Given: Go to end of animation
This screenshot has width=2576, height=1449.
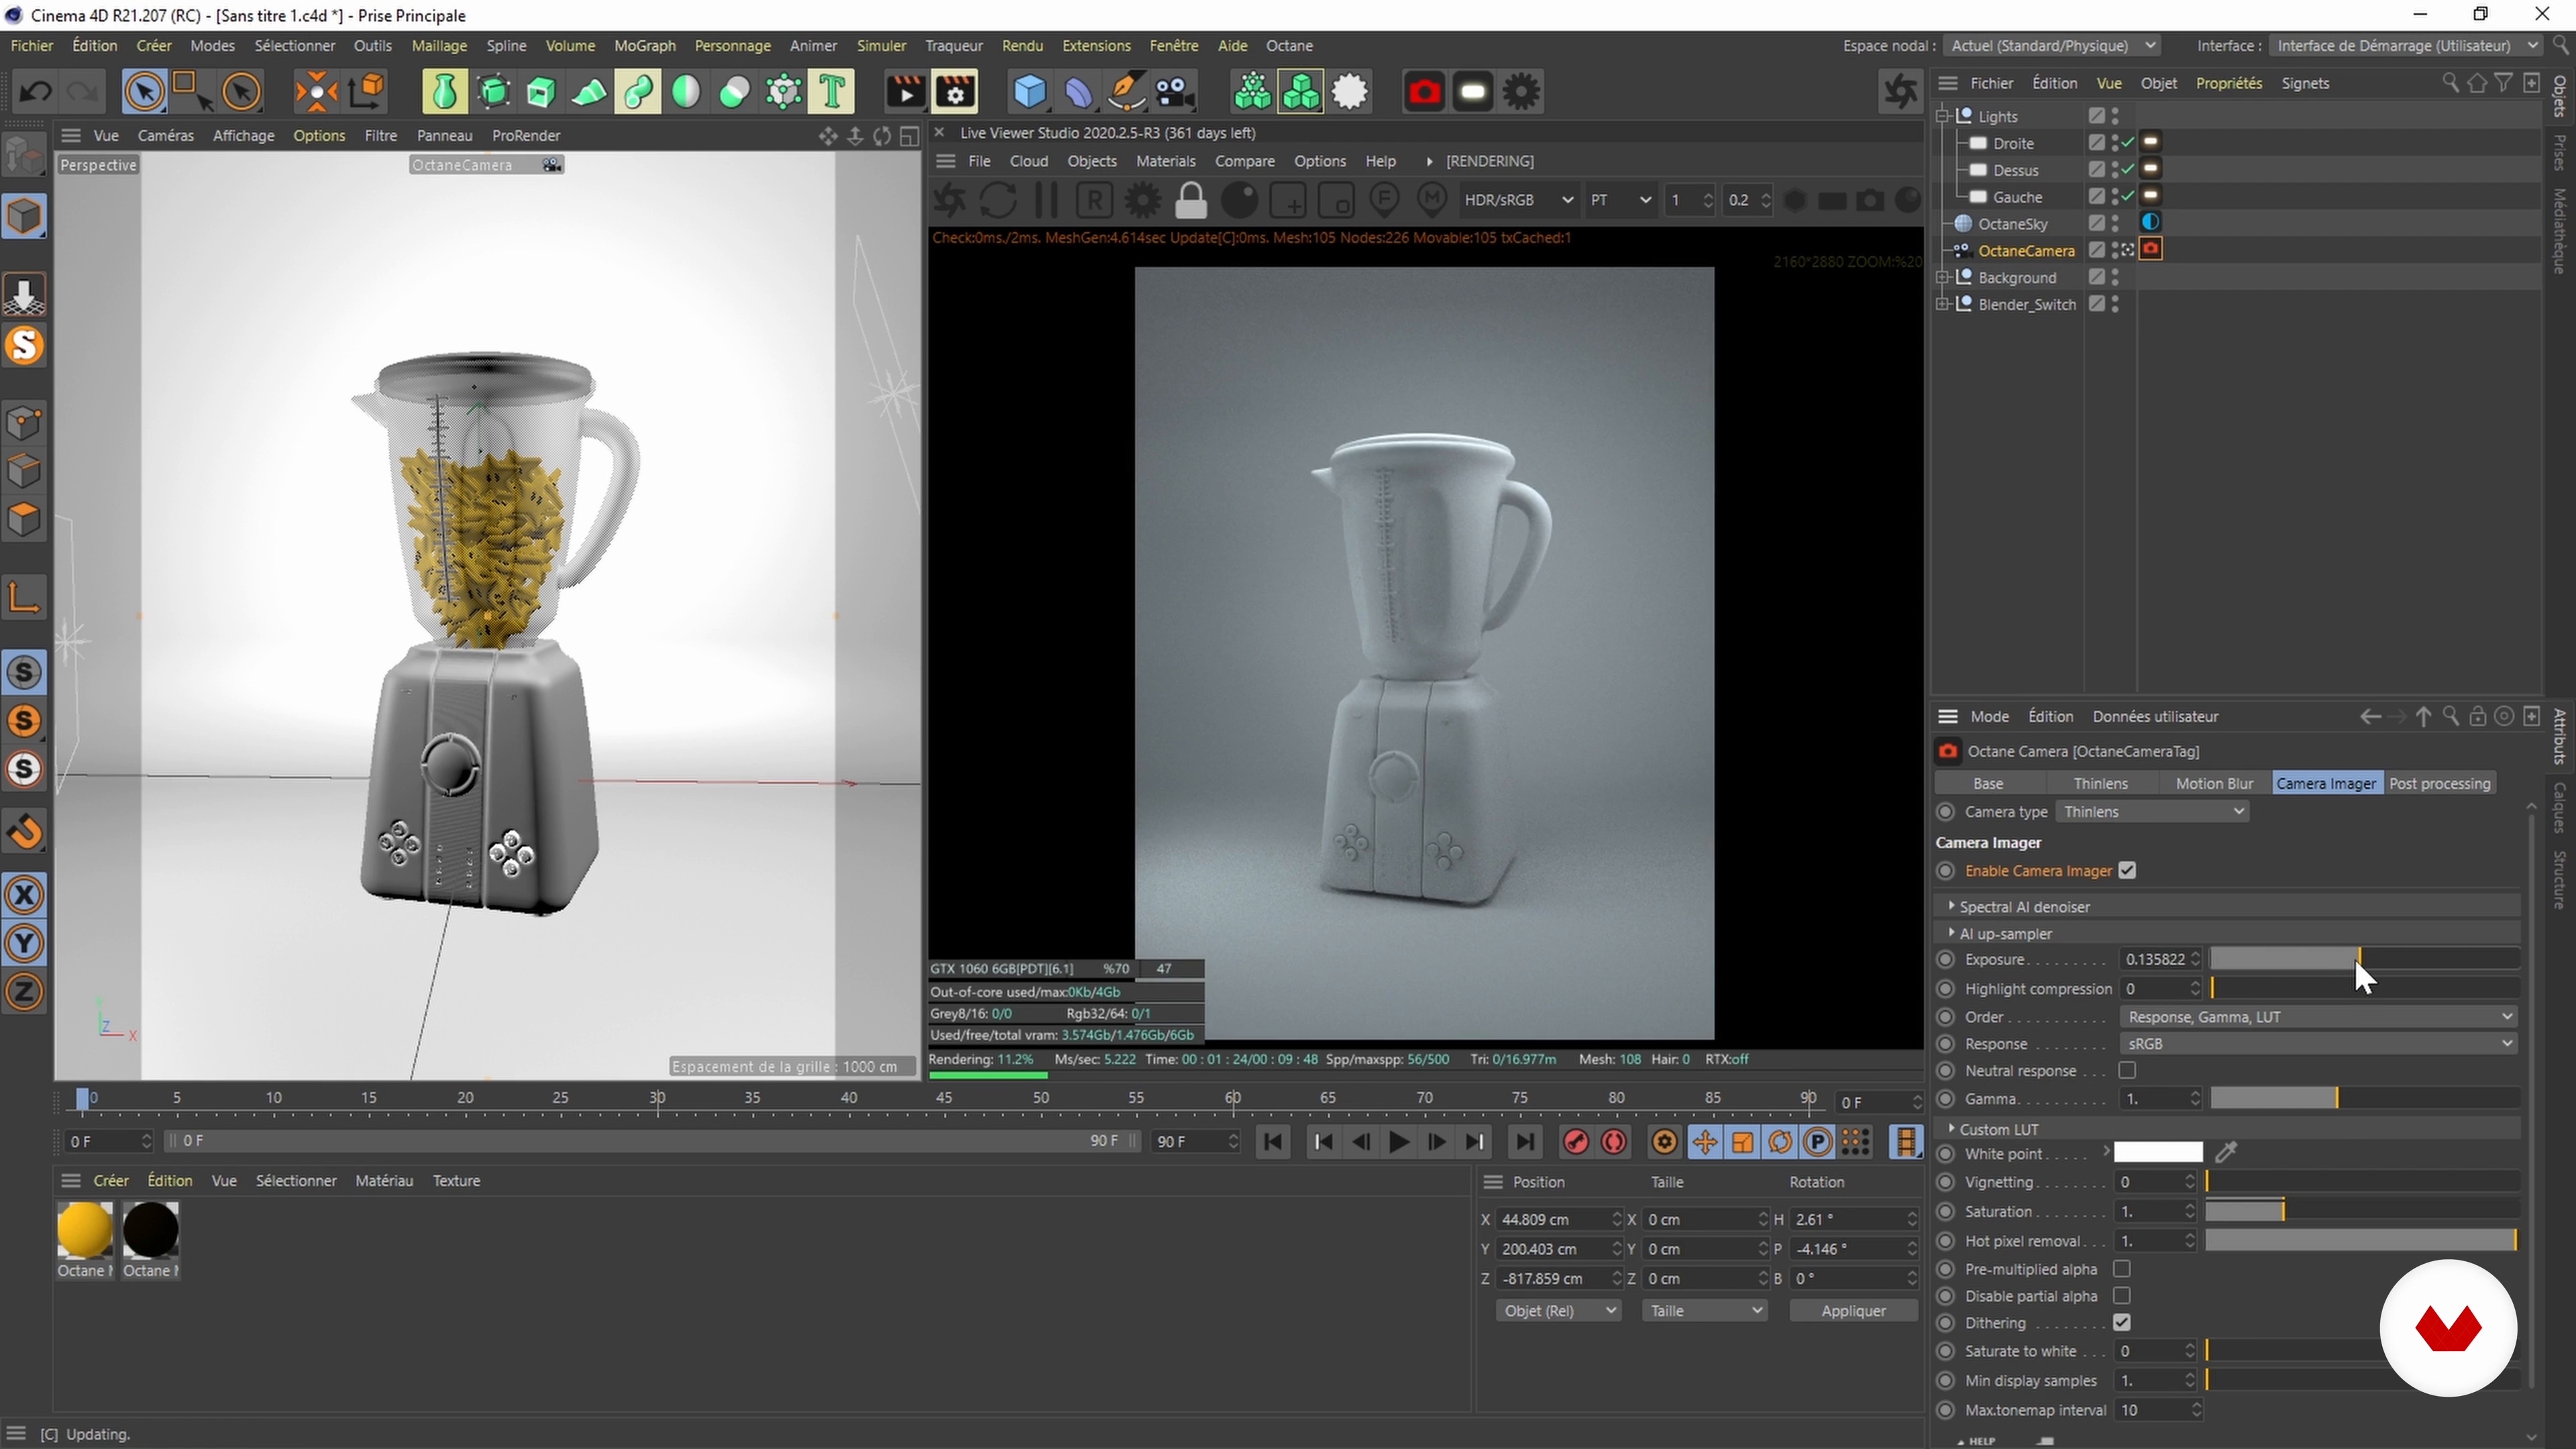Looking at the screenshot, I should pyautogui.click(x=1524, y=1142).
